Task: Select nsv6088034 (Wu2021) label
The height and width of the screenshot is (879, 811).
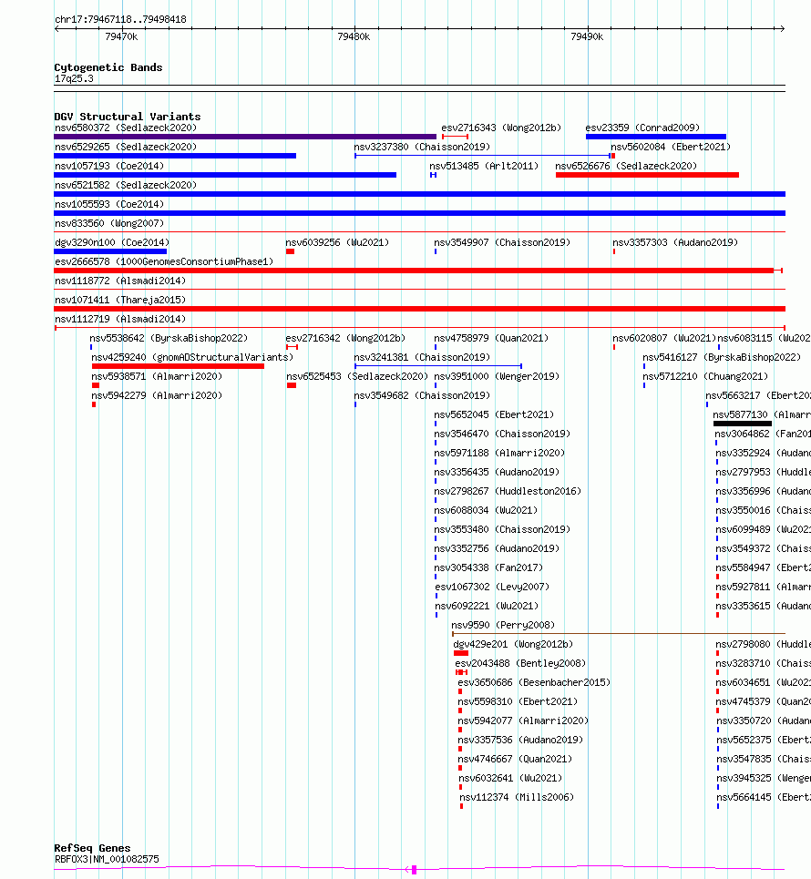Action: click(486, 510)
